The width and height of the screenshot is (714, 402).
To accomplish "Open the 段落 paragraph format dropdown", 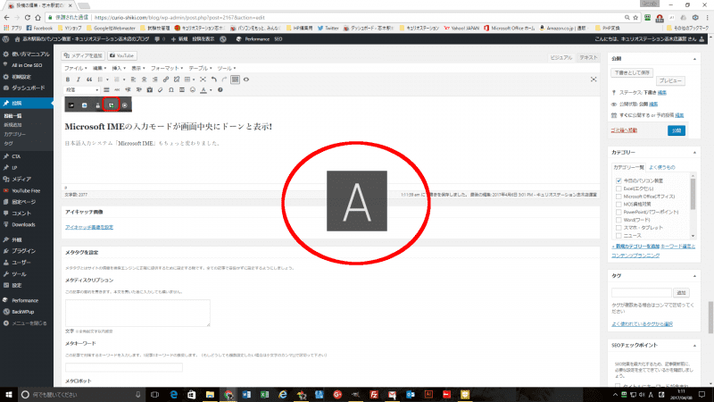I will click(82, 90).
